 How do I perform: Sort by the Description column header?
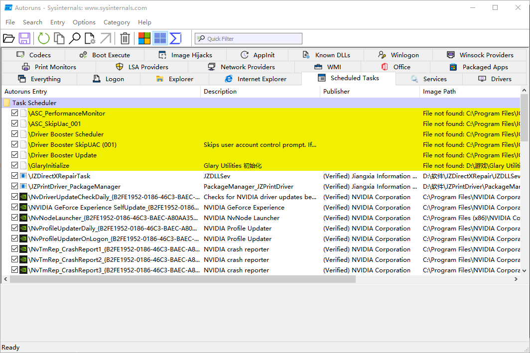click(260, 92)
